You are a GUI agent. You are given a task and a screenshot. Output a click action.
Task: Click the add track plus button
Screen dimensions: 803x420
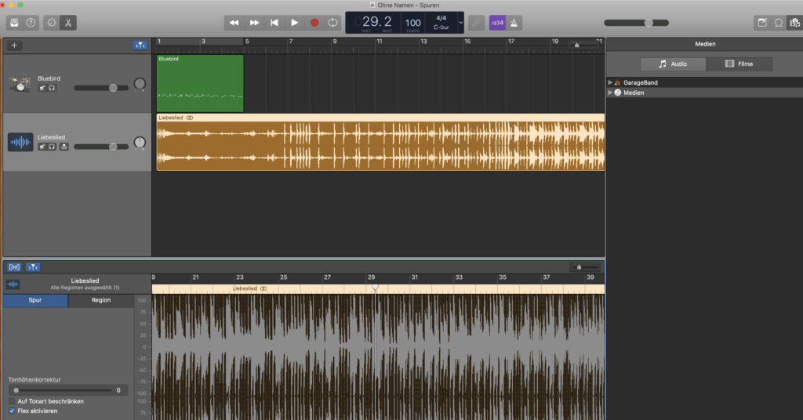(14, 45)
